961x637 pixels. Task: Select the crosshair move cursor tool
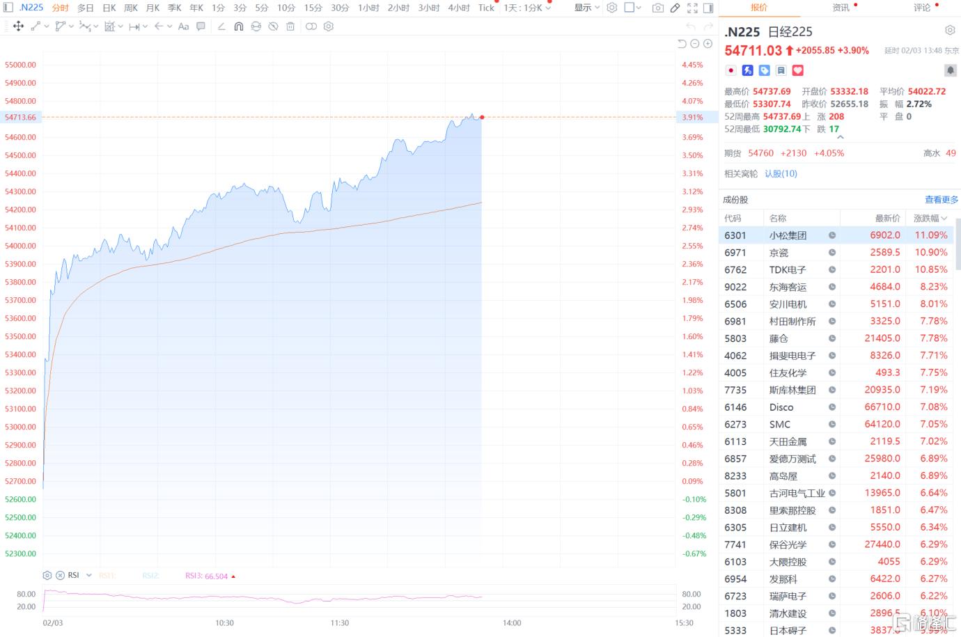tap(19, 26)
